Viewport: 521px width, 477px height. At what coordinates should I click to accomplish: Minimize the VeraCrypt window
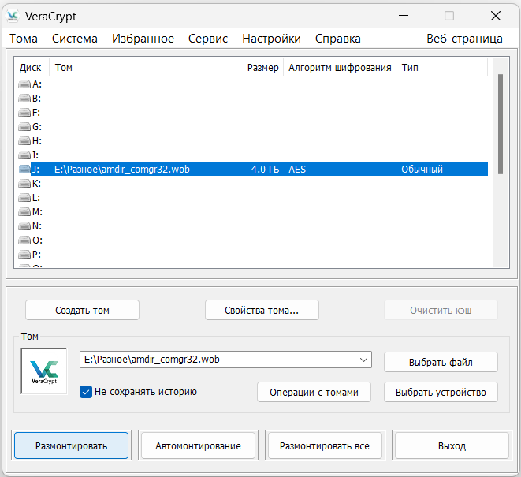coord(404,16)
